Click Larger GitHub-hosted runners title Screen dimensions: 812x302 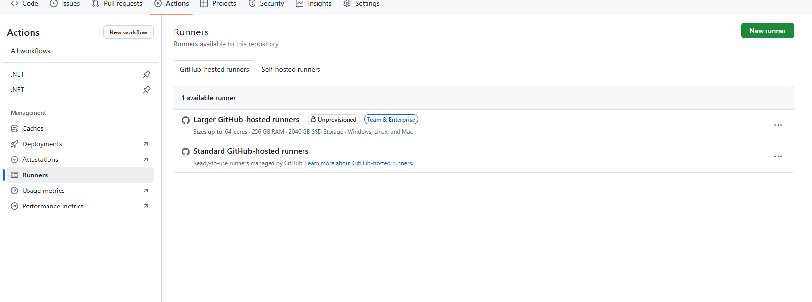(246, 120)
